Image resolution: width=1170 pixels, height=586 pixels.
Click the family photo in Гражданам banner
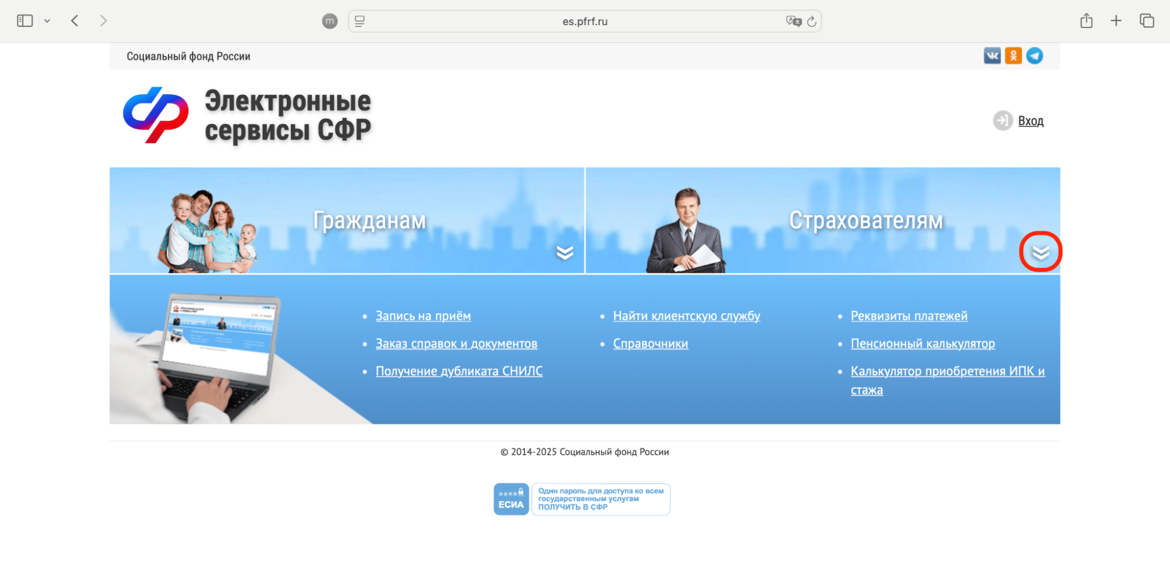[x=207, y=232]
